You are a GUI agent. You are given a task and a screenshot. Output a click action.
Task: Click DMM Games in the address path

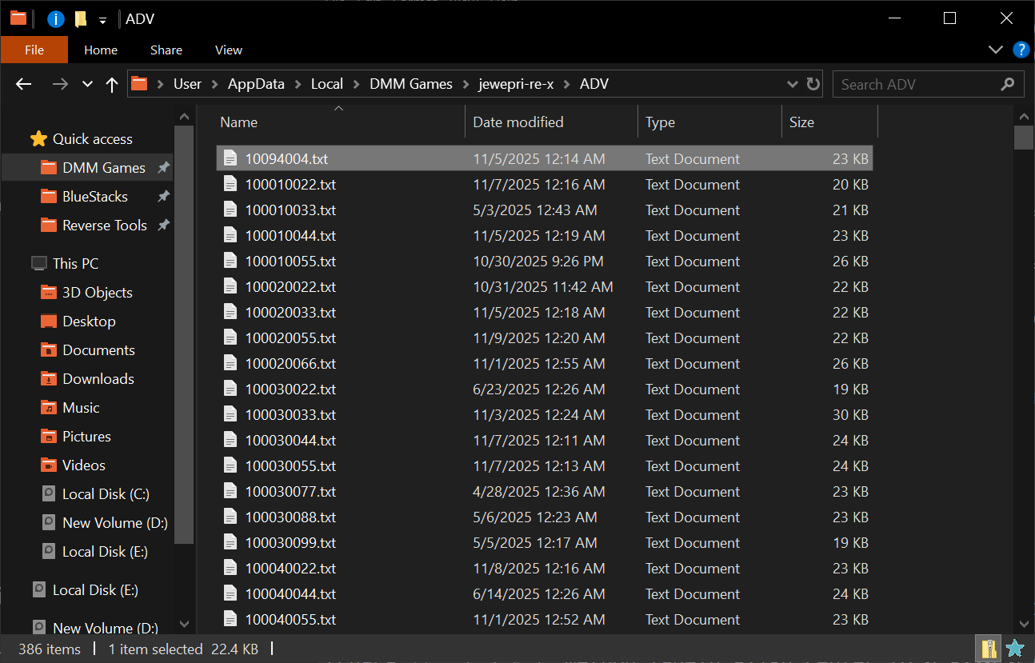point(410,84)
